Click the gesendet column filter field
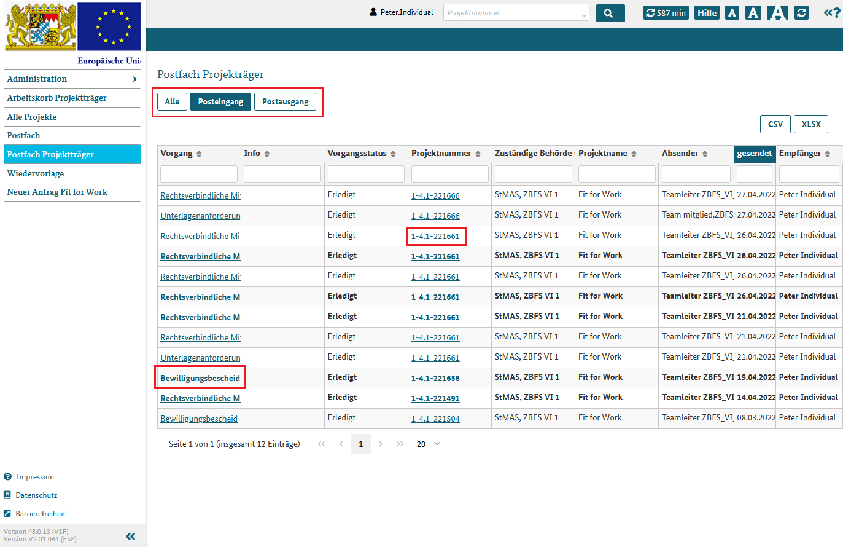Viewport: 843px width, 547px height. click(x=755, y=174)
